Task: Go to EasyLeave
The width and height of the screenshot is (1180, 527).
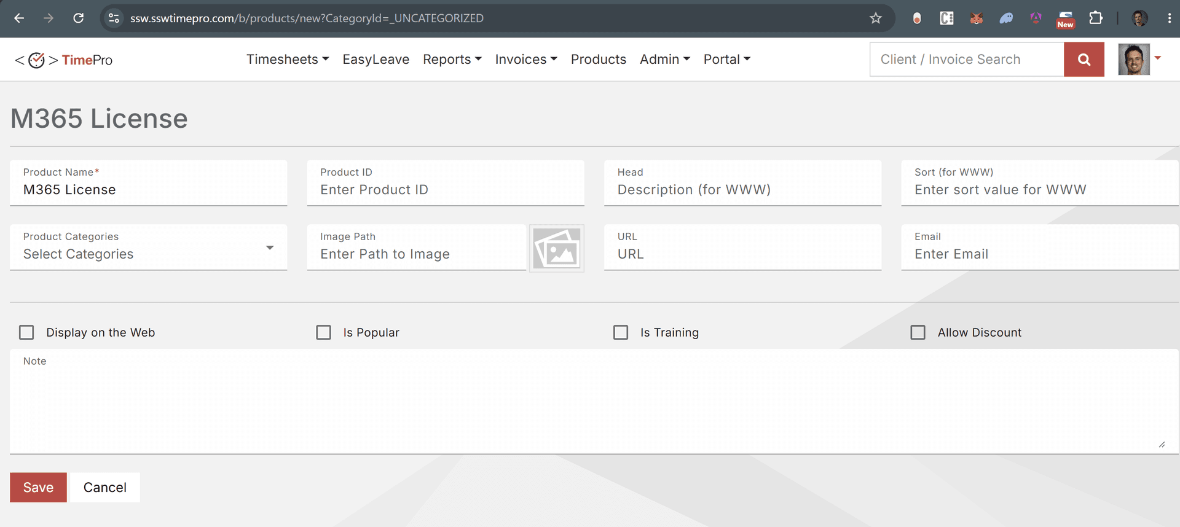Action: (x=376, y=60)
